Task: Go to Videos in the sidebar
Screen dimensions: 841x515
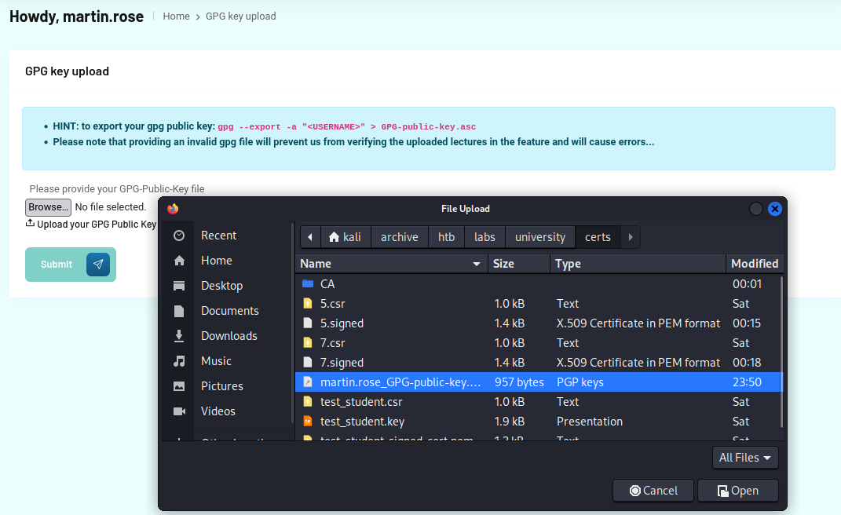Action: pyautogui.click(x=218, y=411)
